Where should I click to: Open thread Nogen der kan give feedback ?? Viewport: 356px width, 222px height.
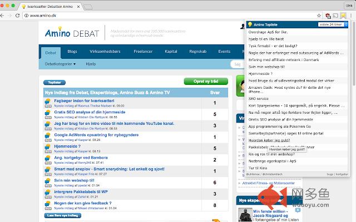[x=83, y=203]
